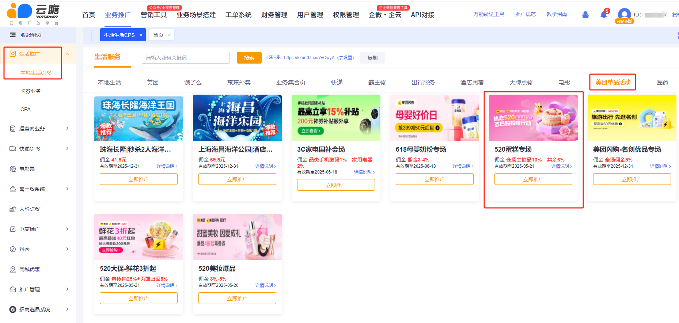Image resolution: width=679 pixels, height=323 pixels.
Task: Click the 生活推广 sidebar icon
Action: tap(13, 54)
